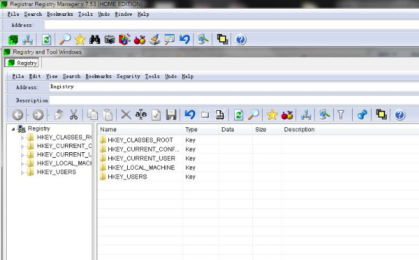Click the Address field containing Registry
419x260 pixels.
234,86
